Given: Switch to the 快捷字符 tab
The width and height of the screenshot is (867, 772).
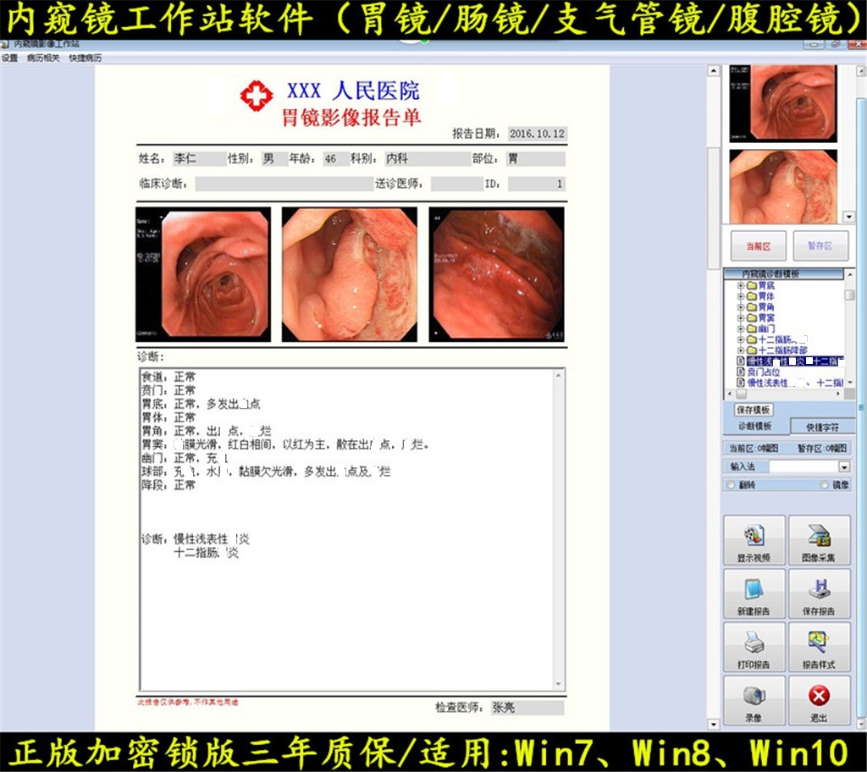Looking at the screenshot, I should [x=821, y=427].
